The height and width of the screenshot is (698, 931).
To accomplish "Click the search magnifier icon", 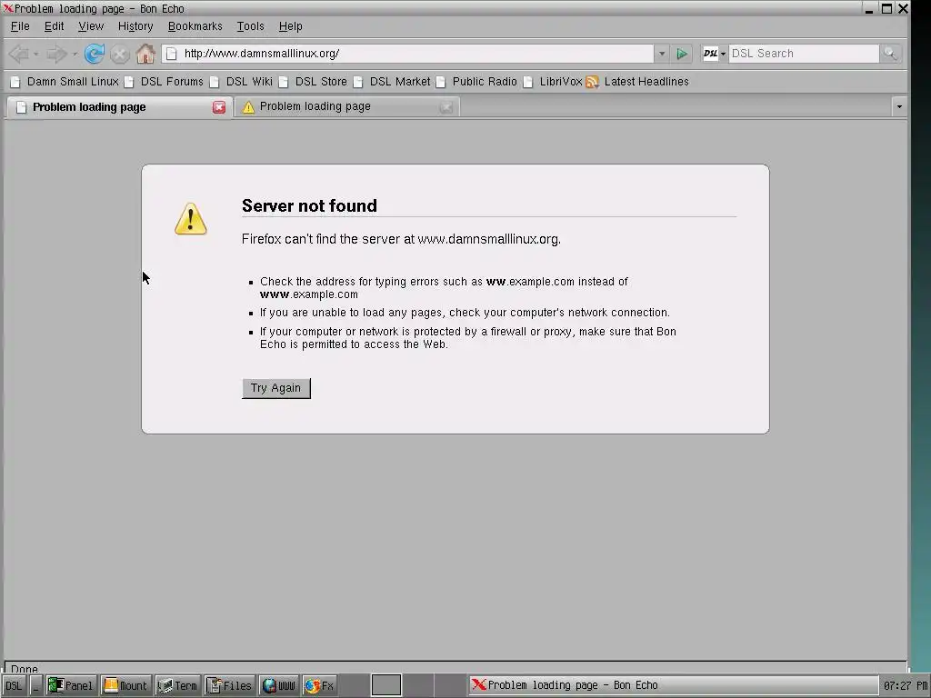I will point(889,54).
